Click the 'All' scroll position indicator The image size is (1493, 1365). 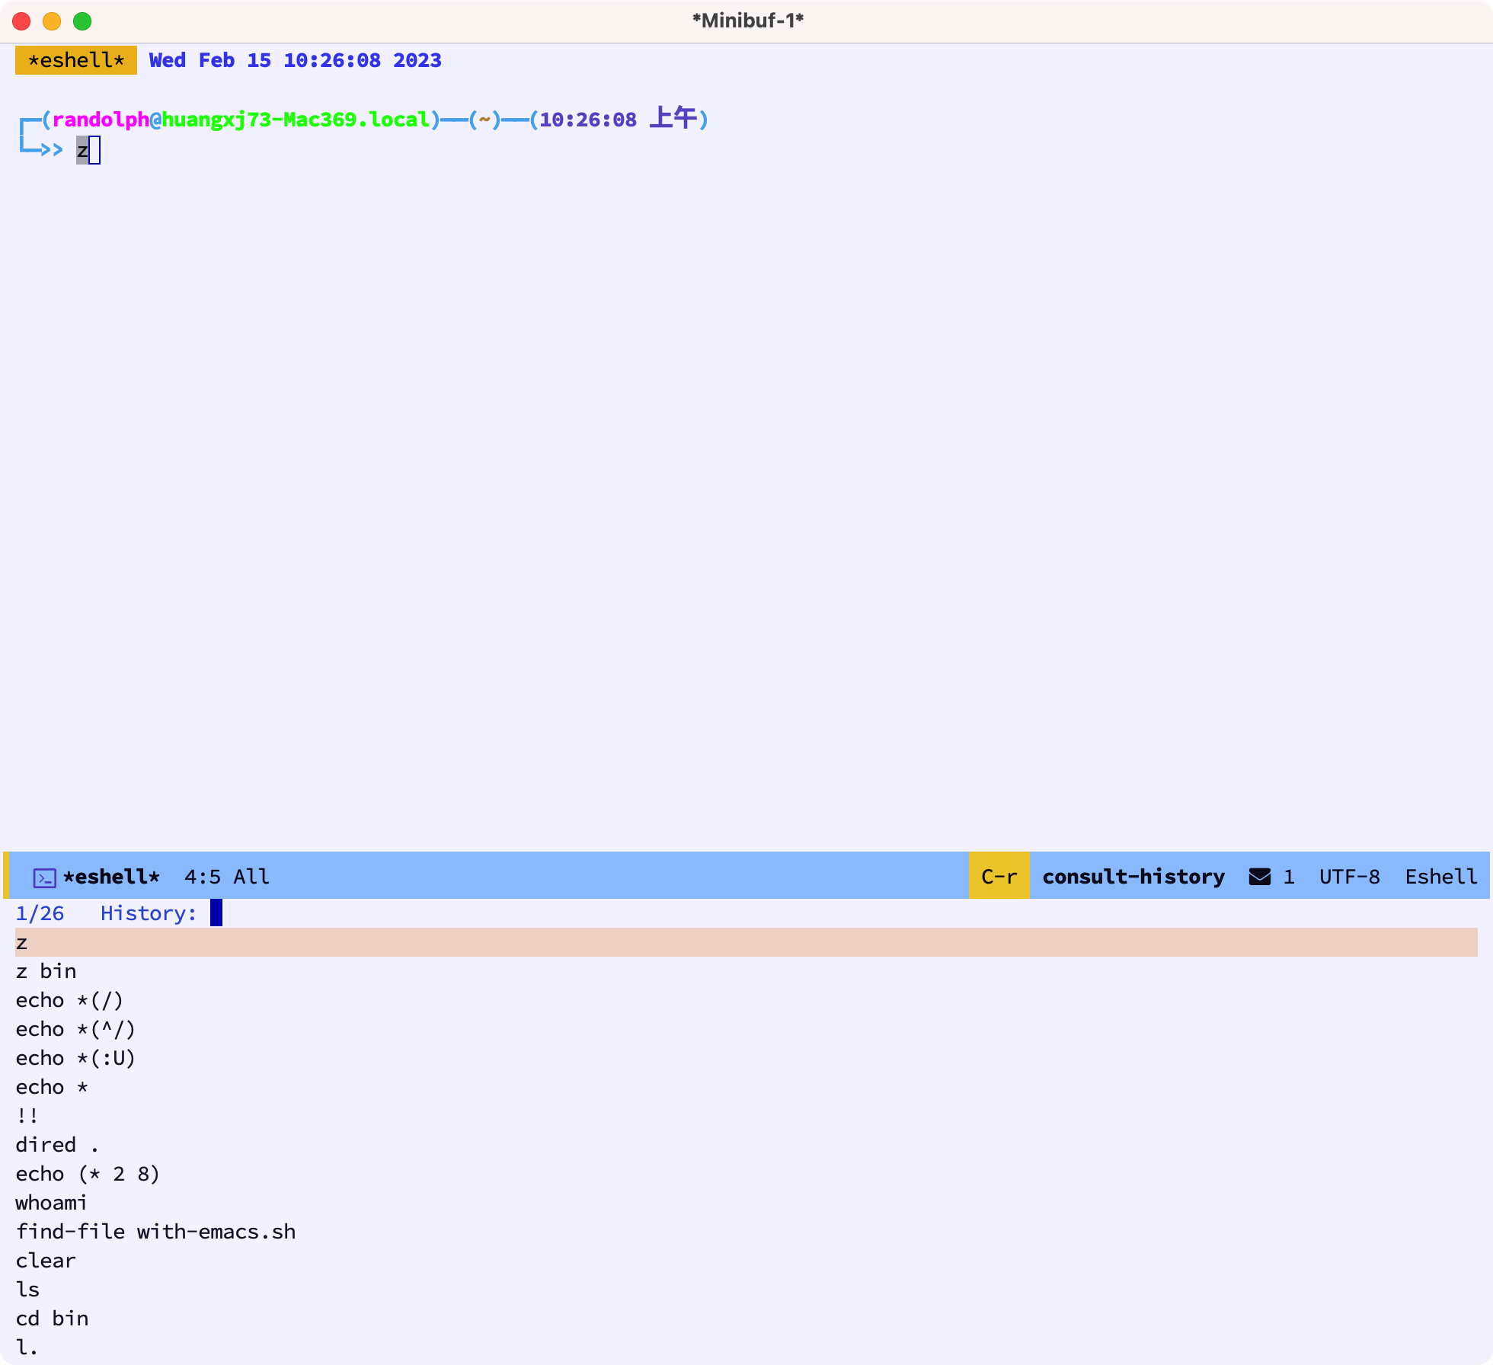[x=251, y=877]
